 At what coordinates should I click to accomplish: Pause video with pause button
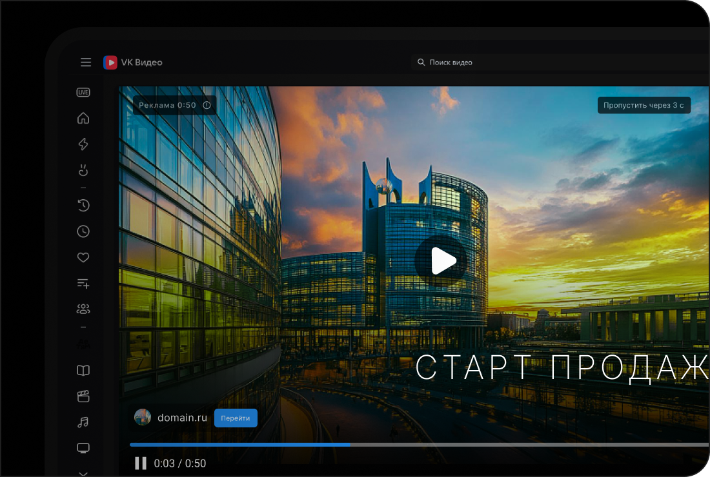141,463
